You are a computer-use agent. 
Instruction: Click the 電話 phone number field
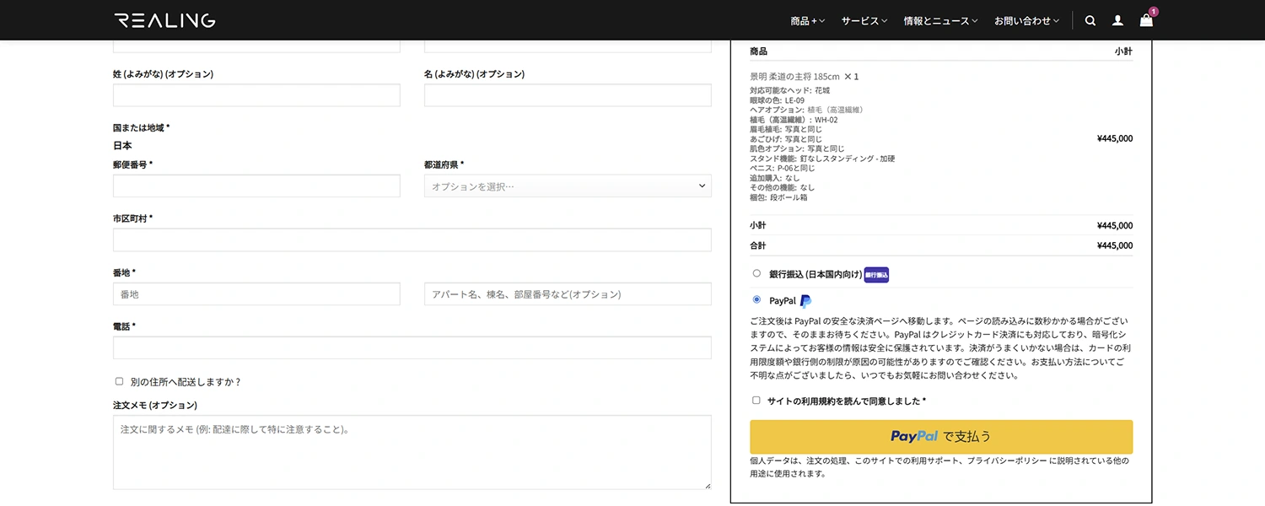click(412, 347)
